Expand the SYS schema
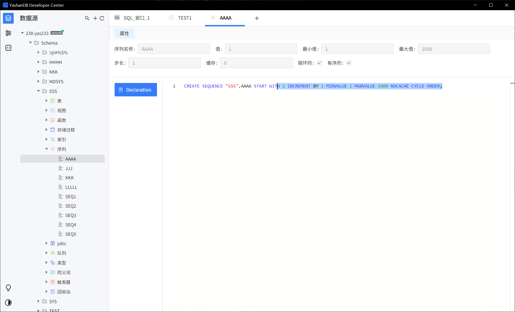This screenshot has width=515, height=312. tap(38, 301)
